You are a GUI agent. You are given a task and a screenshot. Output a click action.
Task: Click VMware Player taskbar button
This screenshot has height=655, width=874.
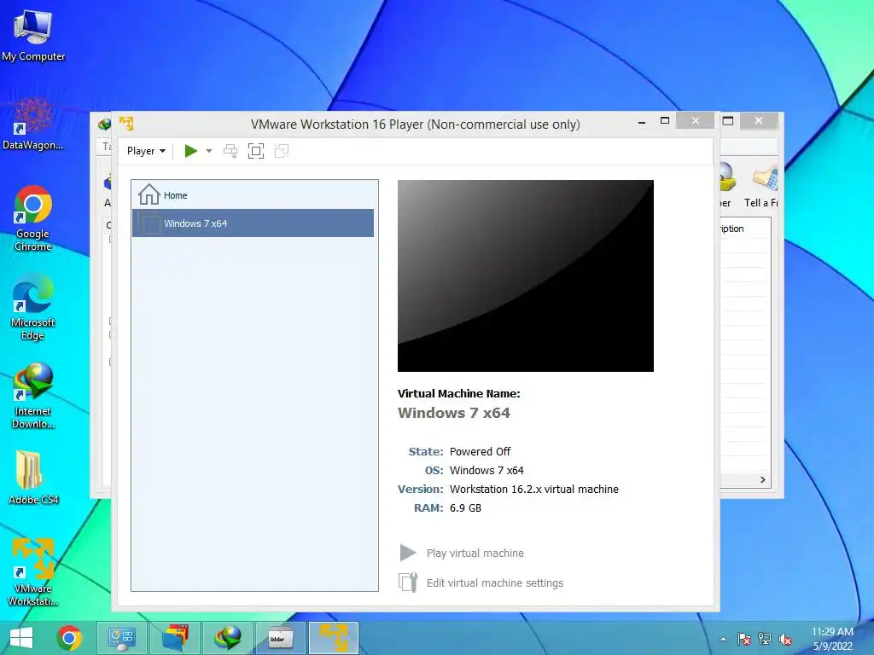(334, 638)
